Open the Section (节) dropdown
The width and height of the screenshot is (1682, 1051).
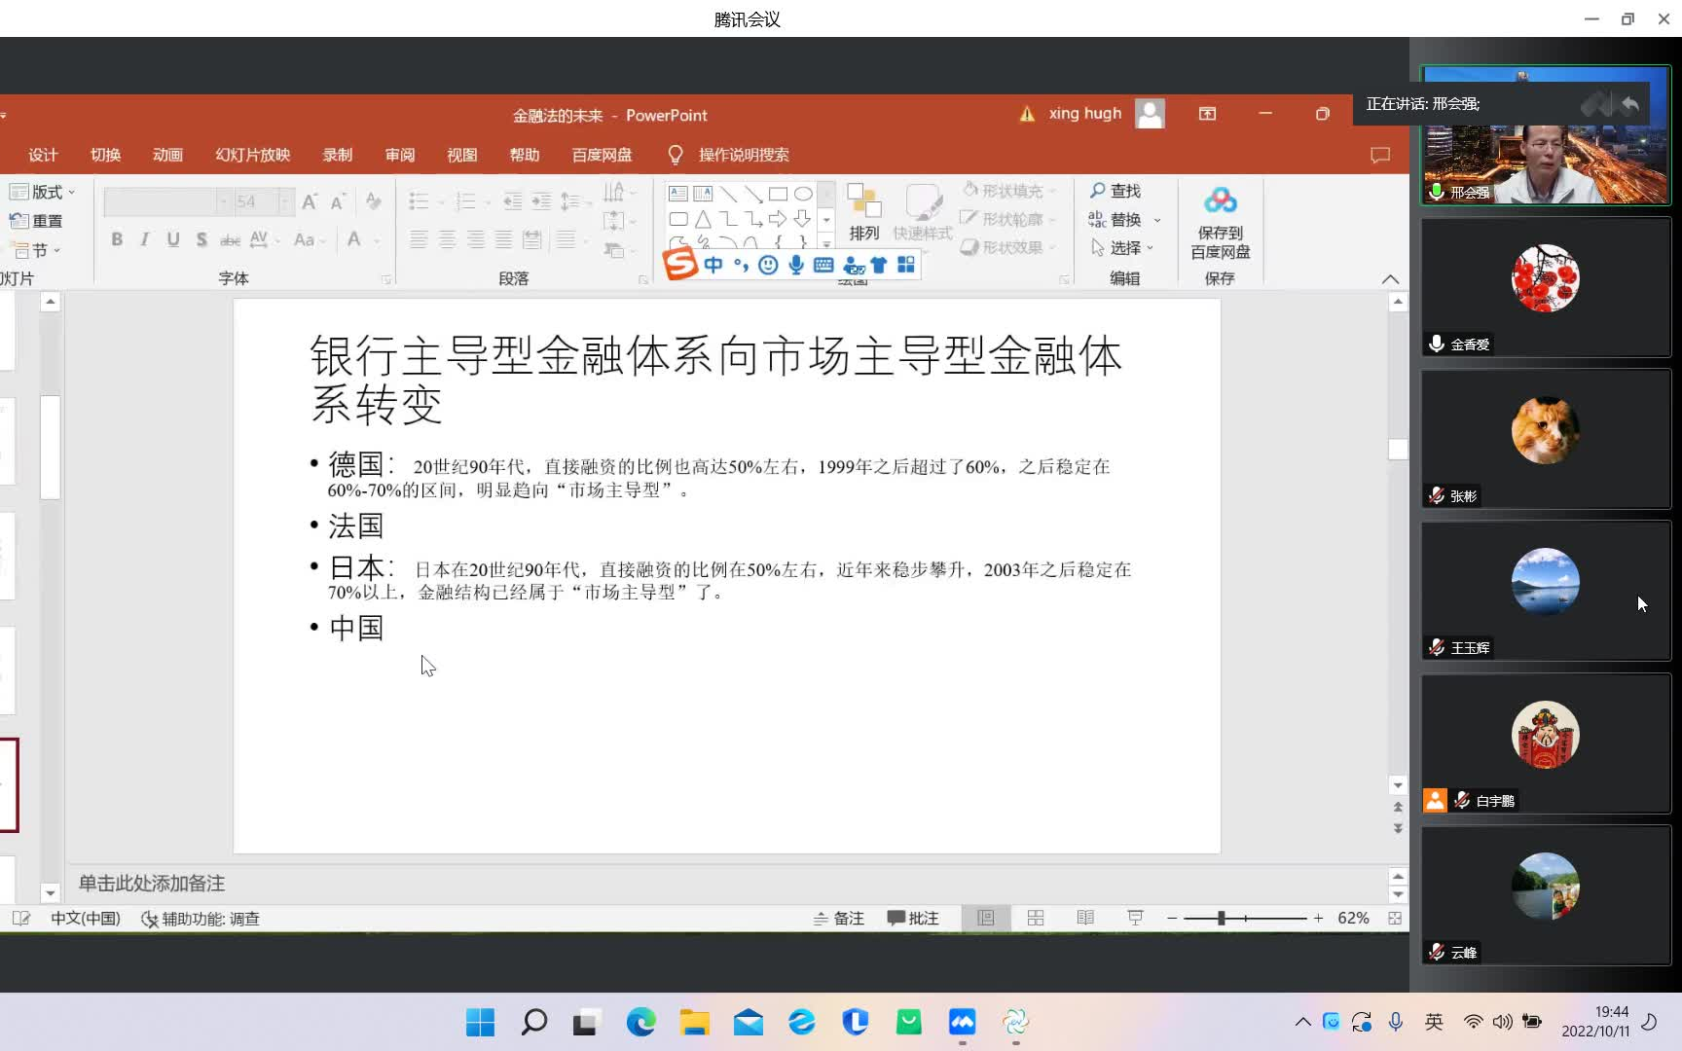37,250
